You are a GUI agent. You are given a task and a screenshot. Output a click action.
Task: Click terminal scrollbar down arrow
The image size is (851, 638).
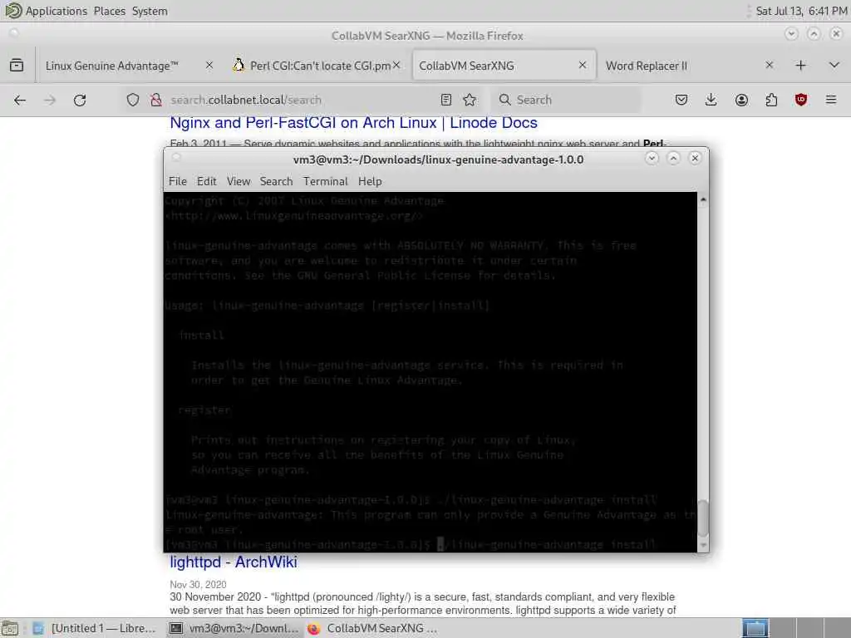(703, 545)
